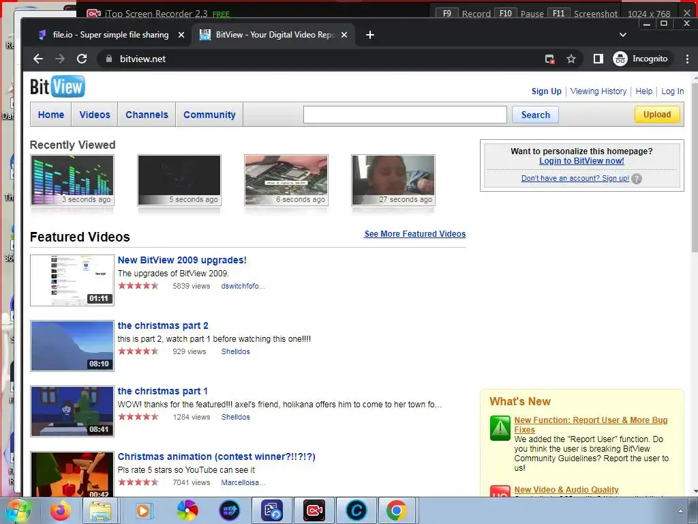Click Don't have an account? Sign up!

coord(575,178)
